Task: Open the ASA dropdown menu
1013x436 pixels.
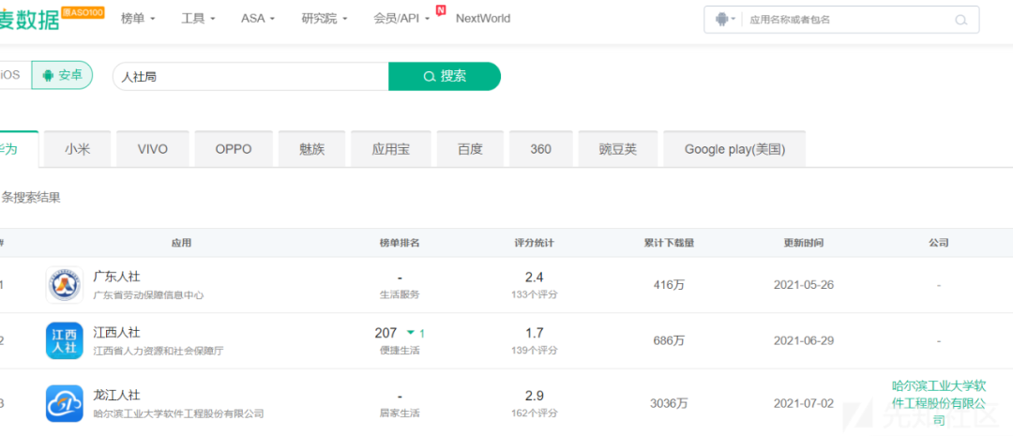Action: pyautogui.click(x=258, y=19)
